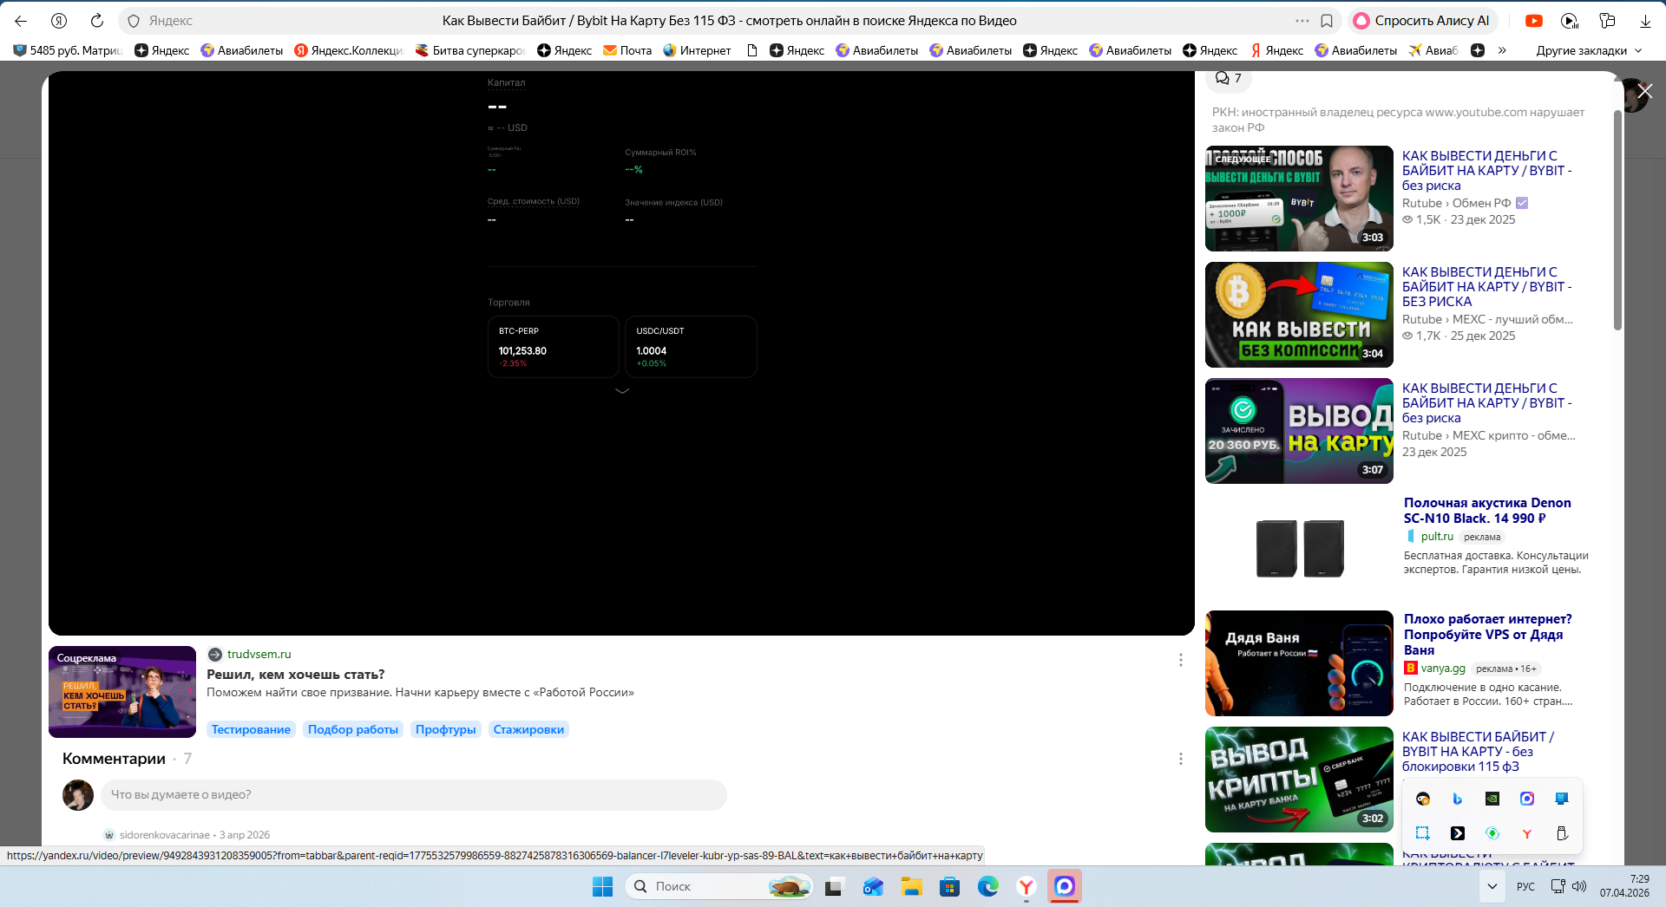
Task: Switch to Yandex Browser on the taskbar
Action: (1026, 886)
